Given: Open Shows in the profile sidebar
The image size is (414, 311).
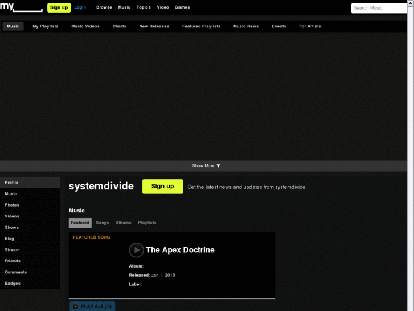Looking at the screenshot, I should [12, 227].
